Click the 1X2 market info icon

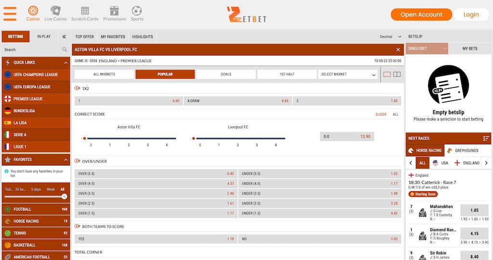point(78,88)
